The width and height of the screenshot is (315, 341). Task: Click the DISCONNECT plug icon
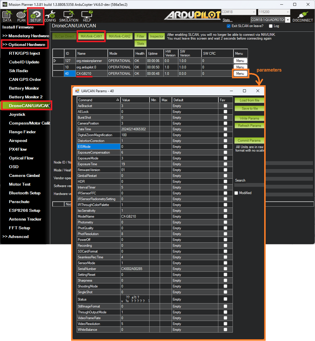pos(303,15)
